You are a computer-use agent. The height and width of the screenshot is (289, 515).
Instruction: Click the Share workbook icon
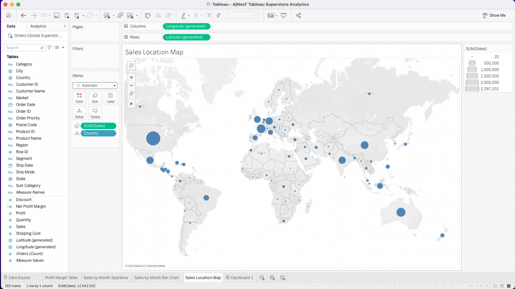tap(298, 15)
